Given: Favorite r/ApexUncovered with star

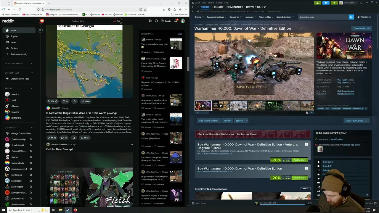Looking at the screenshot, I should tap(31, 169).
